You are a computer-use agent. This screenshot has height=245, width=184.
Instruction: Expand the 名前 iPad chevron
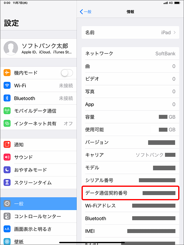[x=174, y=32]
